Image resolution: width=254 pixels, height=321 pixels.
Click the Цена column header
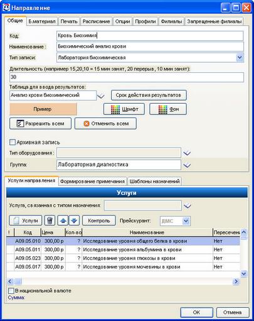pyautogui.click(x=53, y=232)
